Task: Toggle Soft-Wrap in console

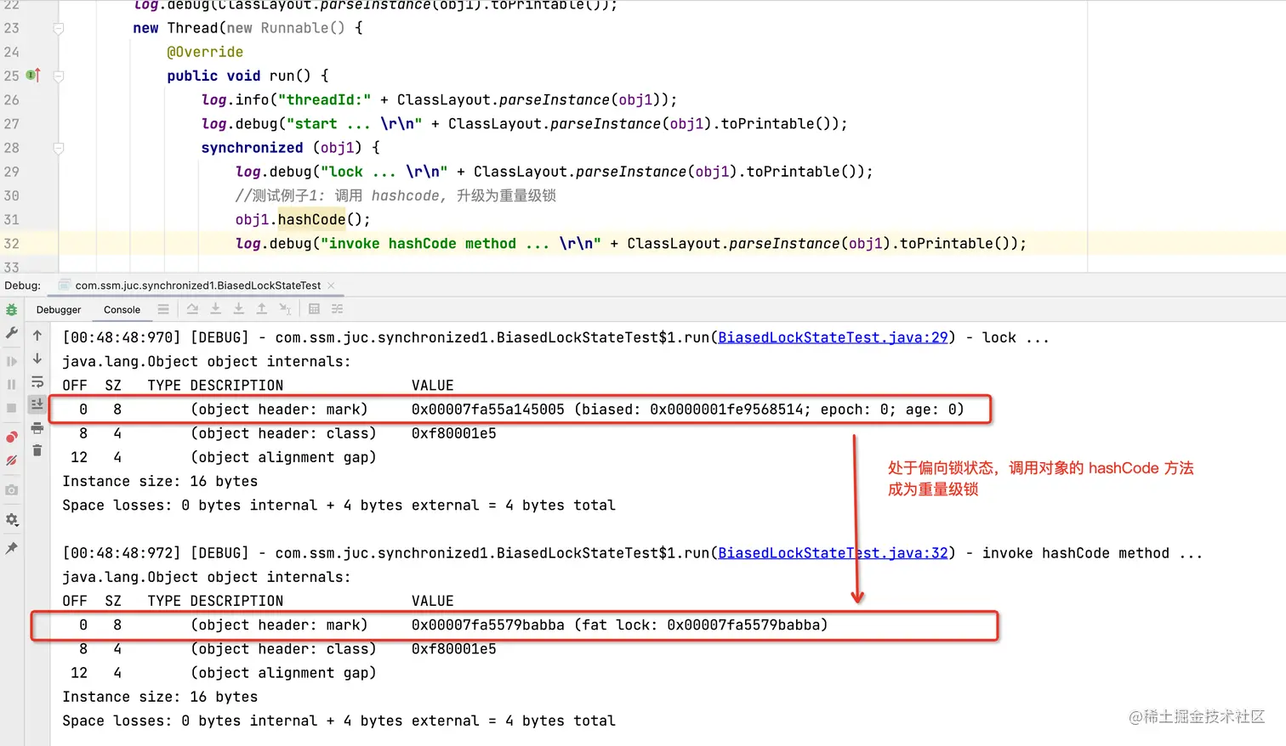Action: (37, 381)
